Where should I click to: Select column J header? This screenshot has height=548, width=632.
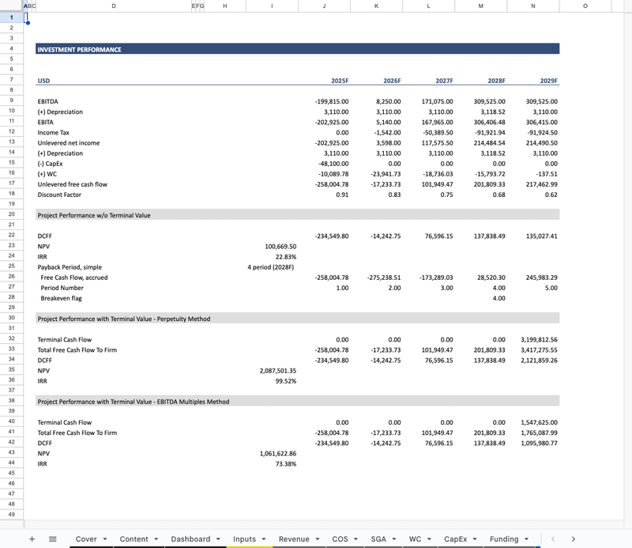pyautogui.click(x=324, y=6)
